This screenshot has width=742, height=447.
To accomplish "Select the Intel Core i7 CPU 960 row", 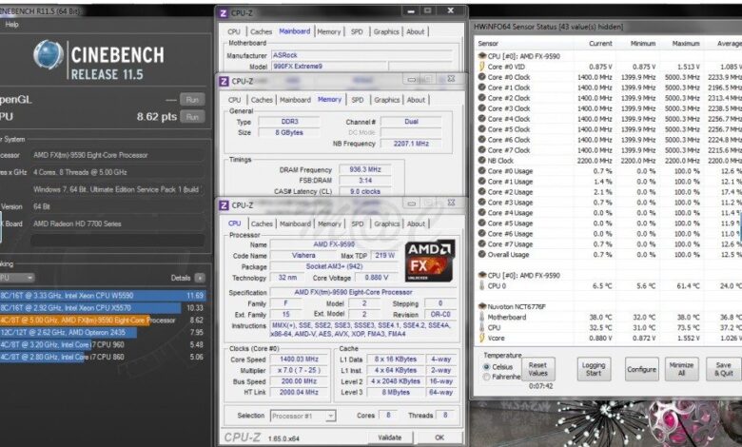I will [103, 345].
